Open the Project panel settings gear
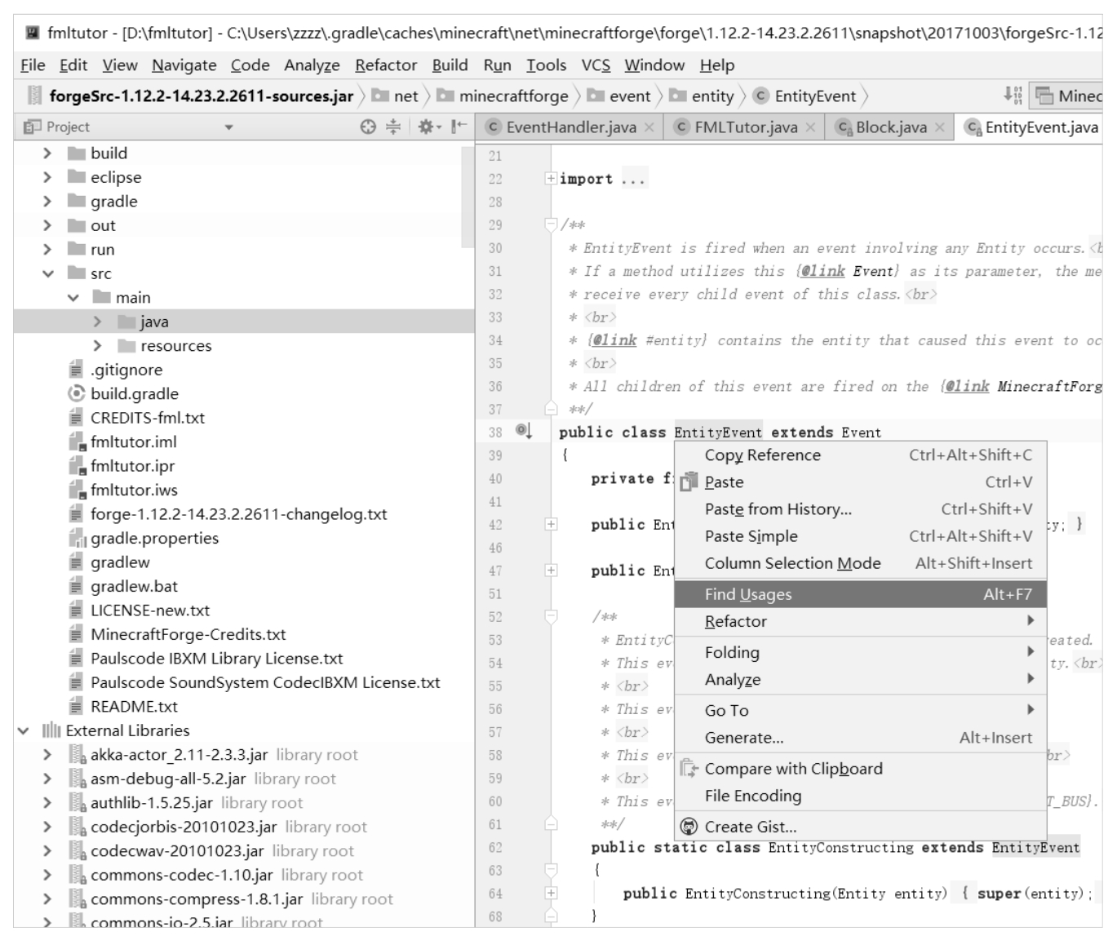This screenshot has width=1117, height=941. coord(427,127)
